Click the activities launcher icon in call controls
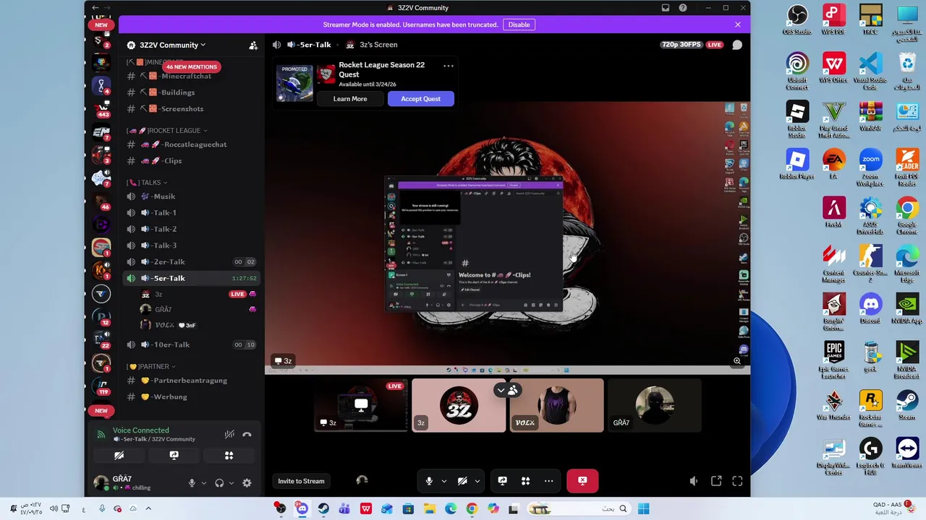Screen dimensions: 926x520 pyautogui.click(x=526, y=481)
